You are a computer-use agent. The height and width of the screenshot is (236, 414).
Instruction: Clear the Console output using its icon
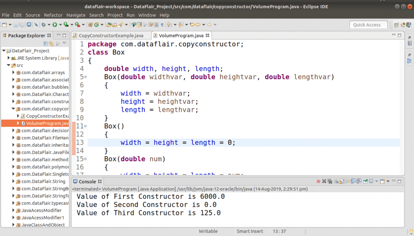pos(337,181)
